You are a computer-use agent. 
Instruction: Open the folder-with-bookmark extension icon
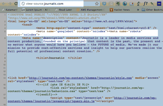(132, 4)
